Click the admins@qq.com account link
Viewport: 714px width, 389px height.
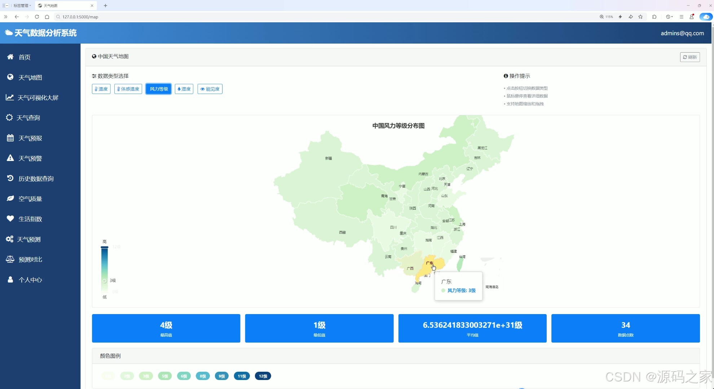point(682,33)
